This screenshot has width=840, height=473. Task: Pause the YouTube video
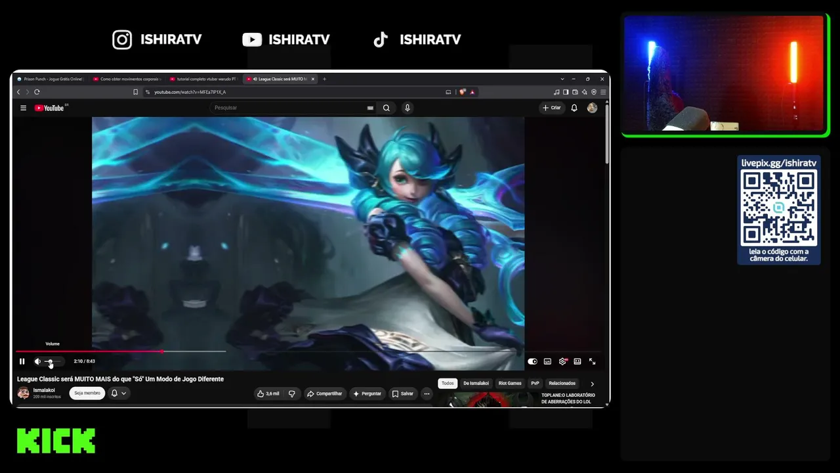click(22, 361)
